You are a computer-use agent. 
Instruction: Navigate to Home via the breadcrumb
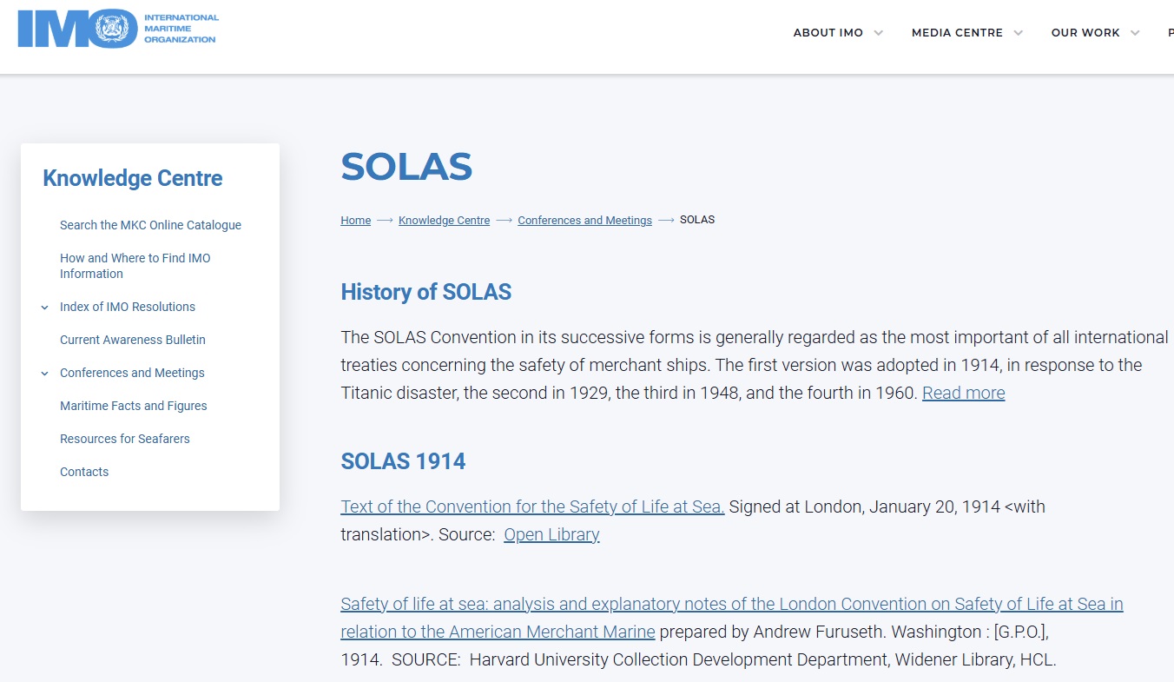click(x=355, y=221)
